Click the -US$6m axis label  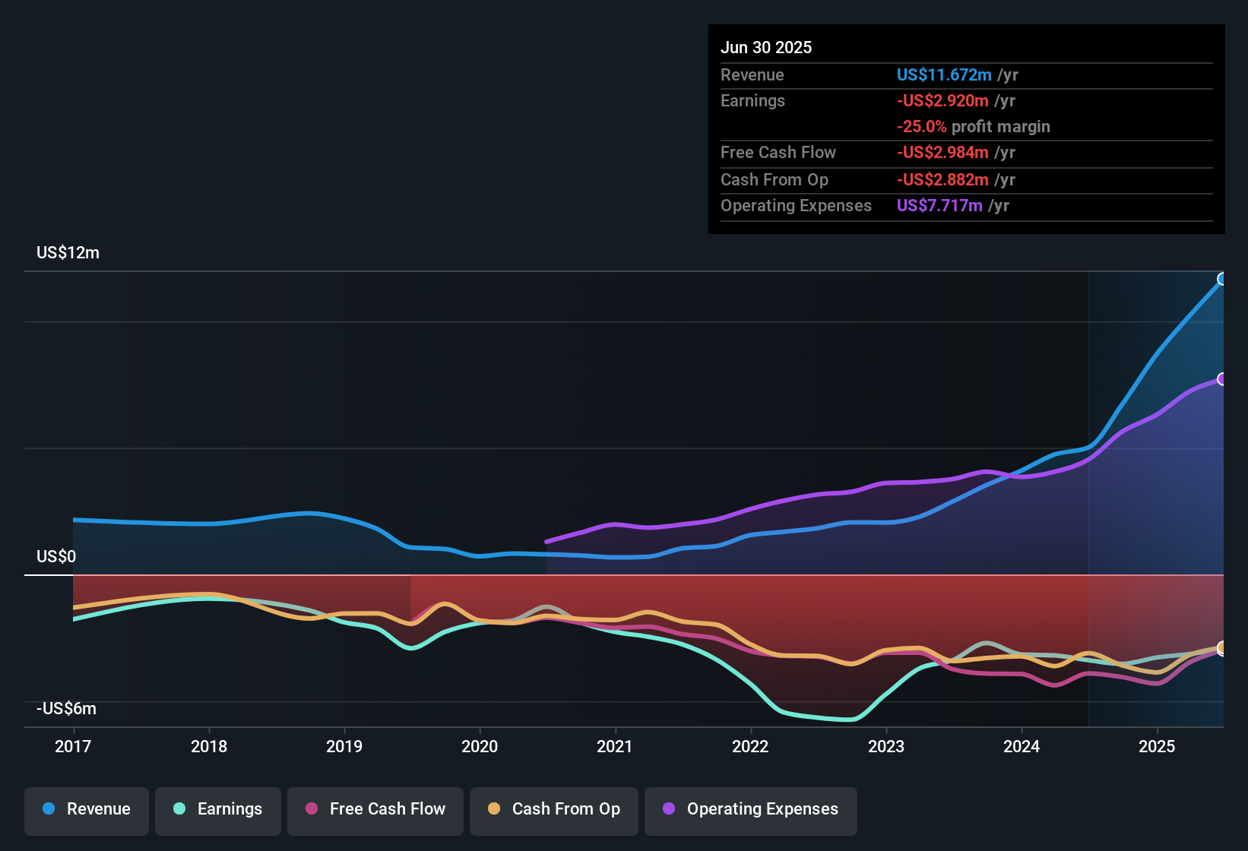(x=65, y=708)
